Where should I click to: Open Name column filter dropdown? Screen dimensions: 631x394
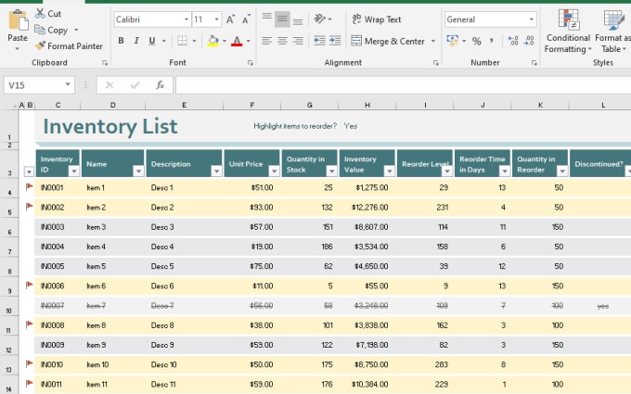click(138, 172)
